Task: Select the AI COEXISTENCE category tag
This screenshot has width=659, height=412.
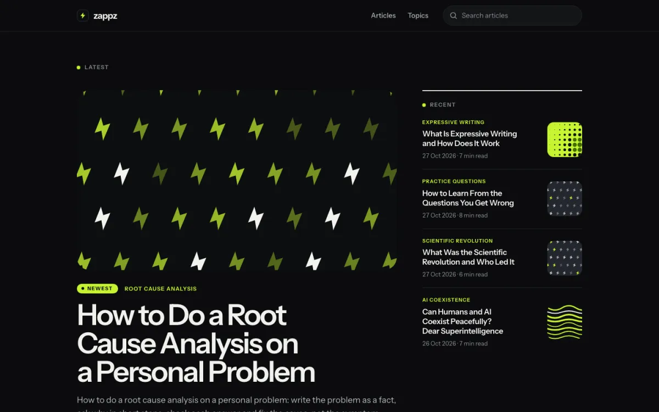Action: [x=446, y=300]
